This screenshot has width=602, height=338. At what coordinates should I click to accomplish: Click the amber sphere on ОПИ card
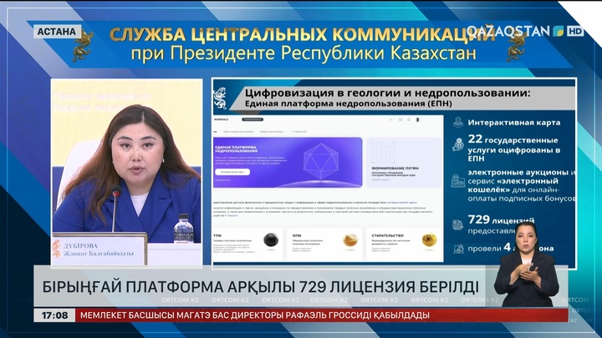point(350,240)
